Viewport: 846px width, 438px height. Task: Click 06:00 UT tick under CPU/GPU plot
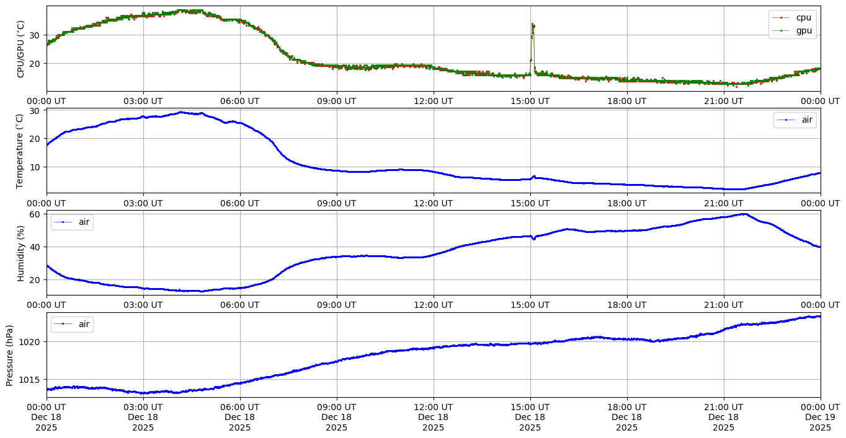click(240, 101)
